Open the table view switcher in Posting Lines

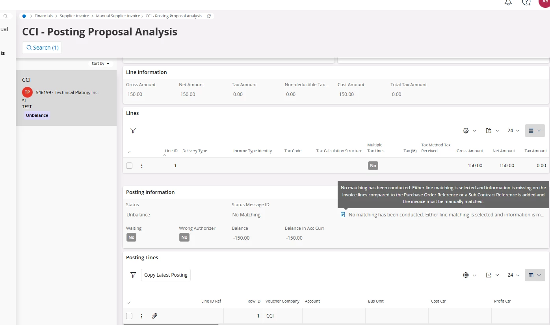point(535,275)
